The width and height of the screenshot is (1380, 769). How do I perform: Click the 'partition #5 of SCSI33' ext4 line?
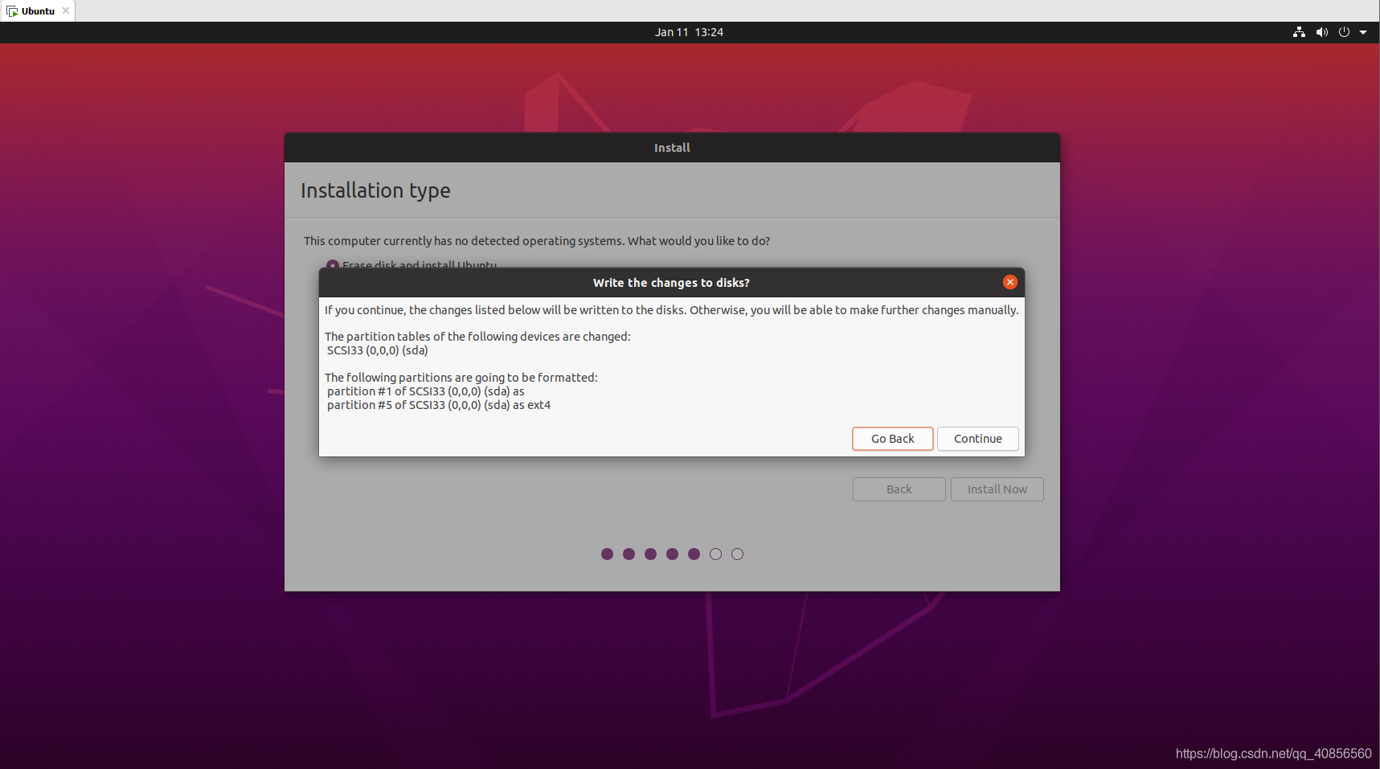(x=439, y=405)
